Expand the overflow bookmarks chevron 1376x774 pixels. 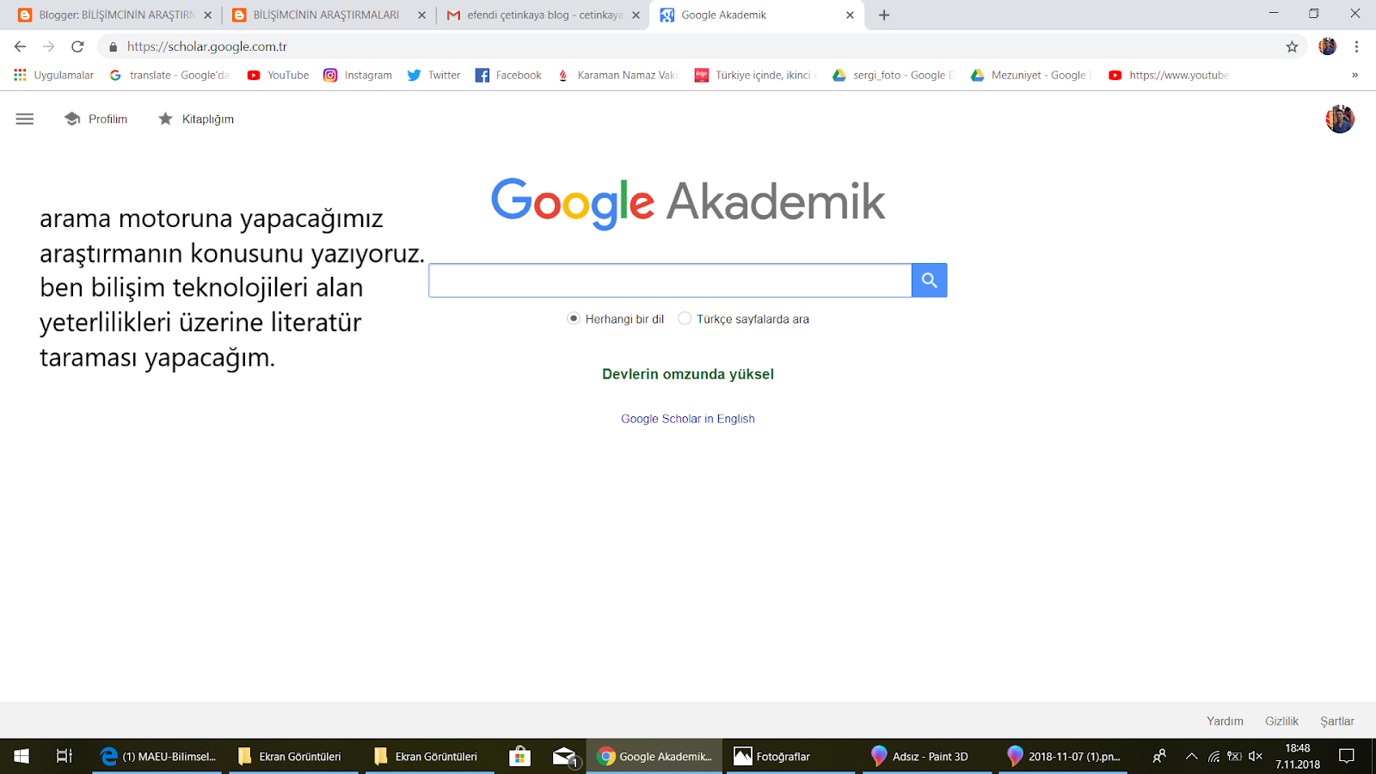pyautogui.click(x=1354, y=75)
